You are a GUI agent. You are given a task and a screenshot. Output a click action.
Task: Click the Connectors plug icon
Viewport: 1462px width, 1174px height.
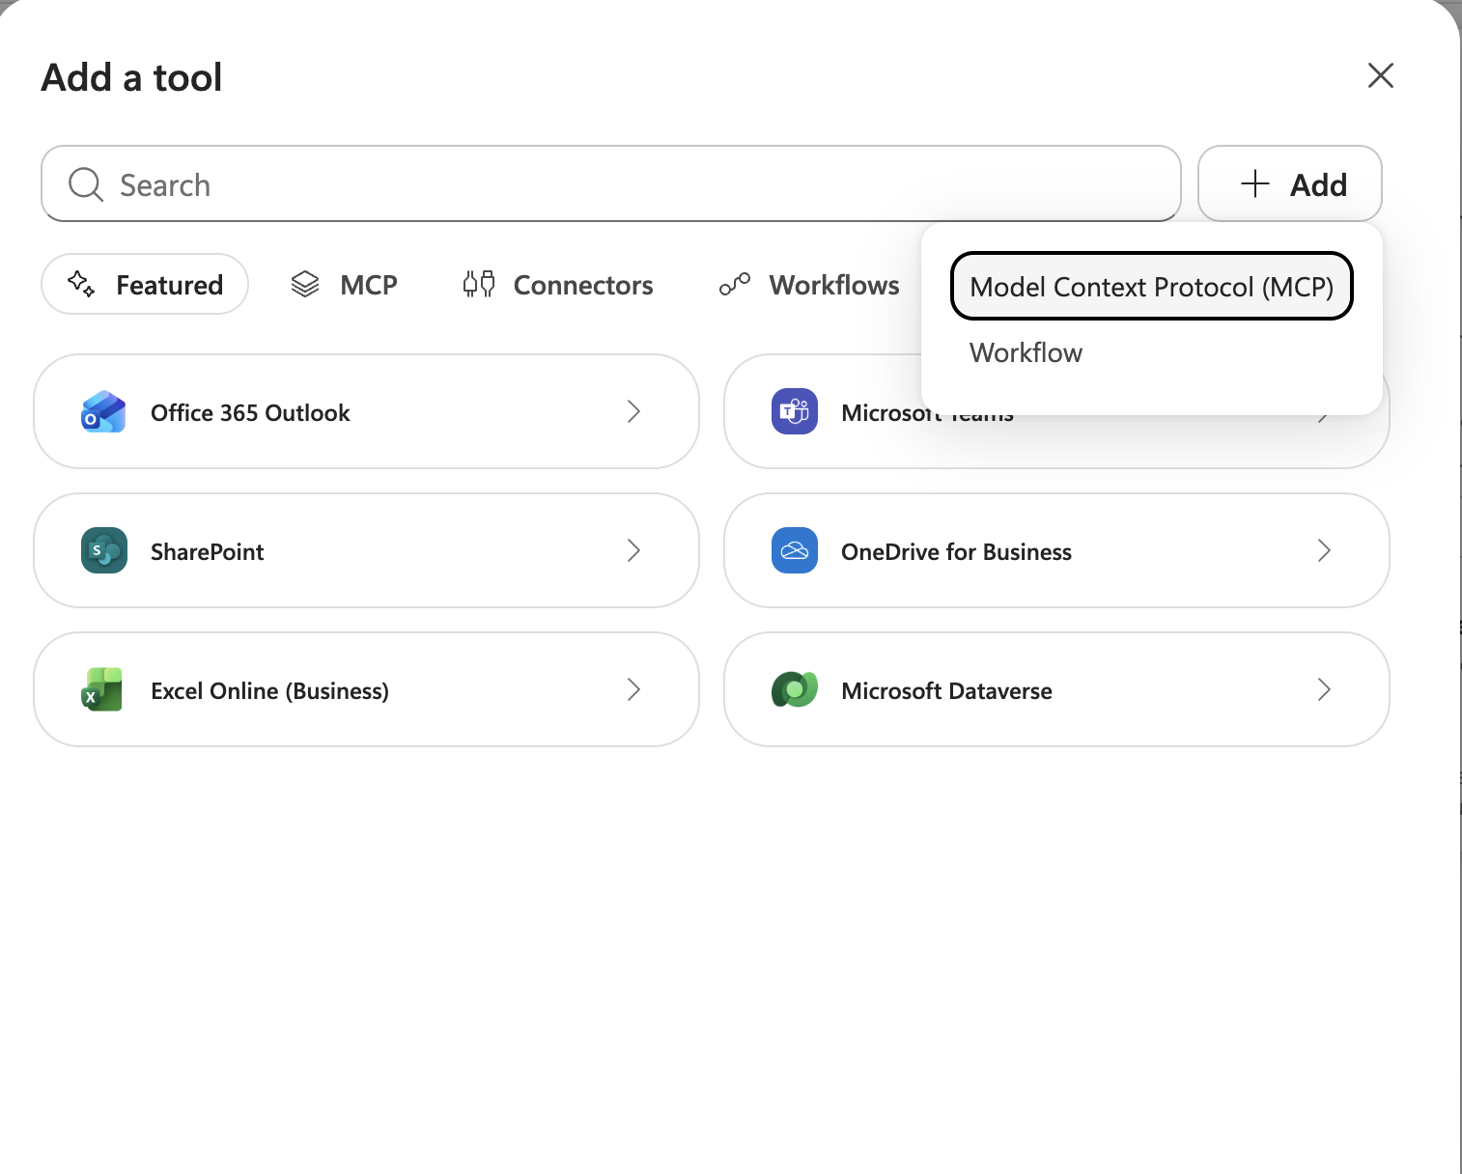click(479, 284)
